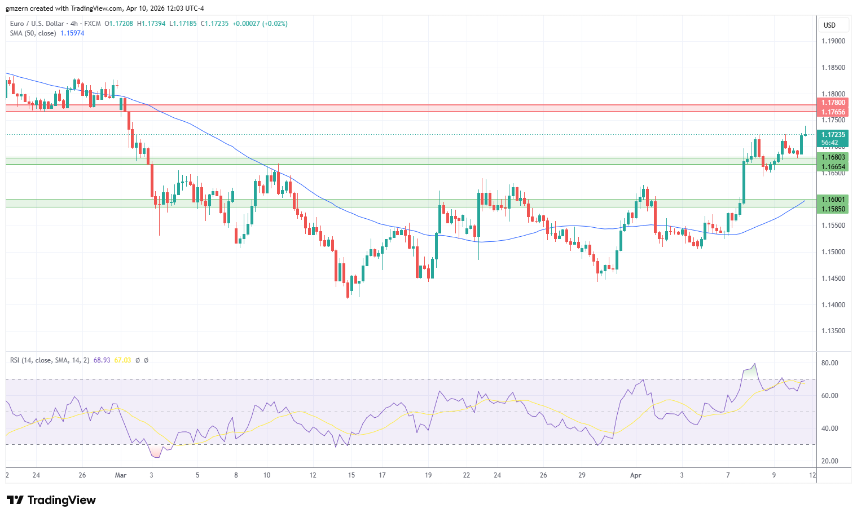Click the Apr label on the time axis
This screenshot has height=517, width=857.
tap(636, 475)
